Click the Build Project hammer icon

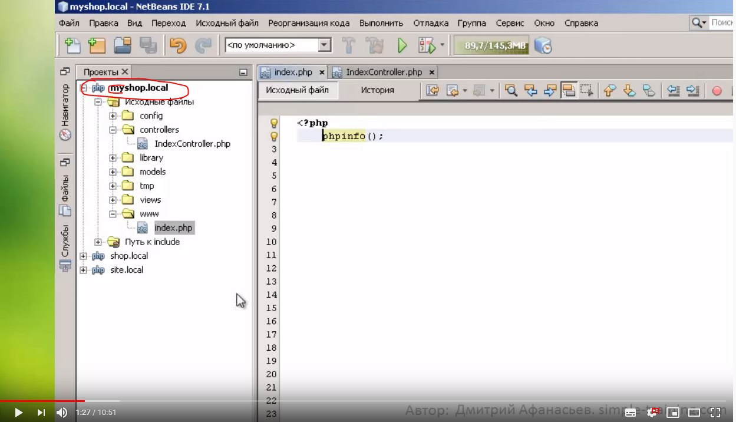click(x=349, y=45)
